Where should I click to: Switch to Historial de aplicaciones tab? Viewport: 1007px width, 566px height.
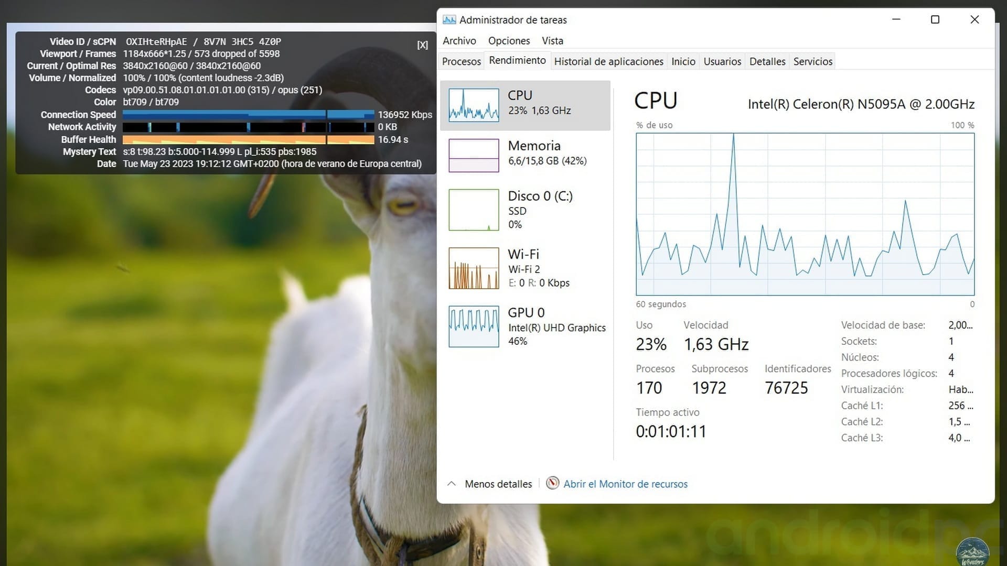click(x=608, y=61)
